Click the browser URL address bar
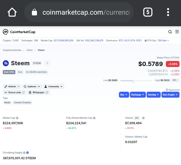 [79, 12]
